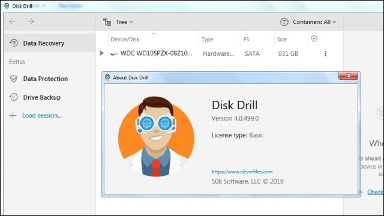Screen dimensions: 384x216
Task: Click the Disk Drill mascot image
Action: click(x=156, y=136)
